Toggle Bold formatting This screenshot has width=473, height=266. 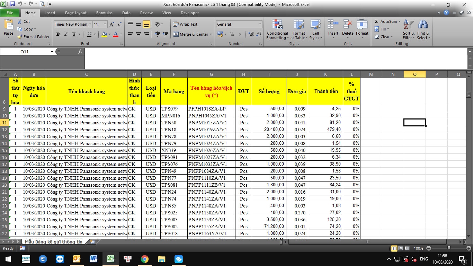tap(58, 34)
